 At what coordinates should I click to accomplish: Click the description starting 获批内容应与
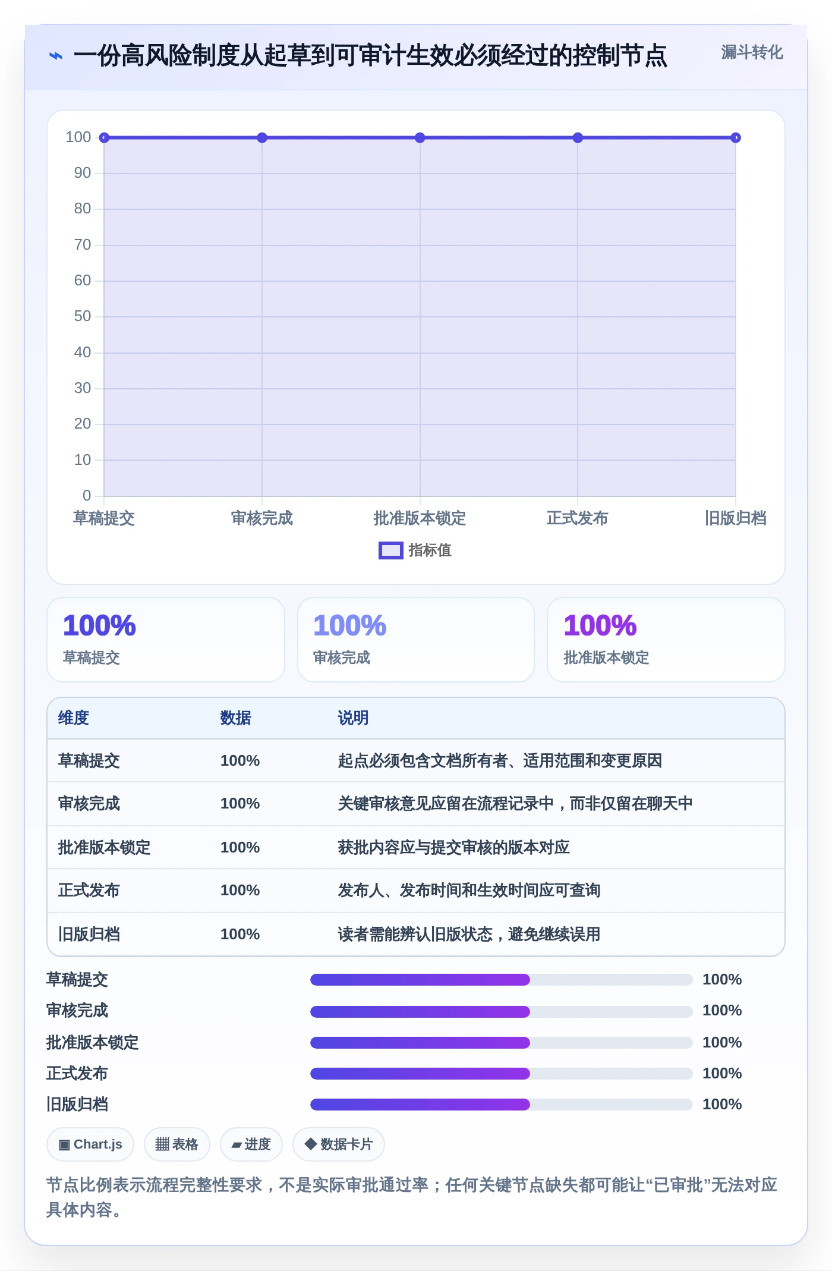pos(454,848)
